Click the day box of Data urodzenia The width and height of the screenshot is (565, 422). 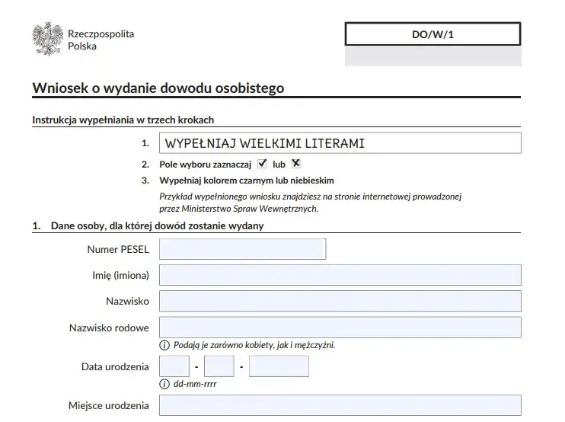point(174,366)
